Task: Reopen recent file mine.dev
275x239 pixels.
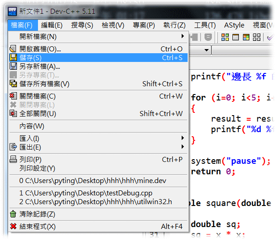Action: [98, 181]
